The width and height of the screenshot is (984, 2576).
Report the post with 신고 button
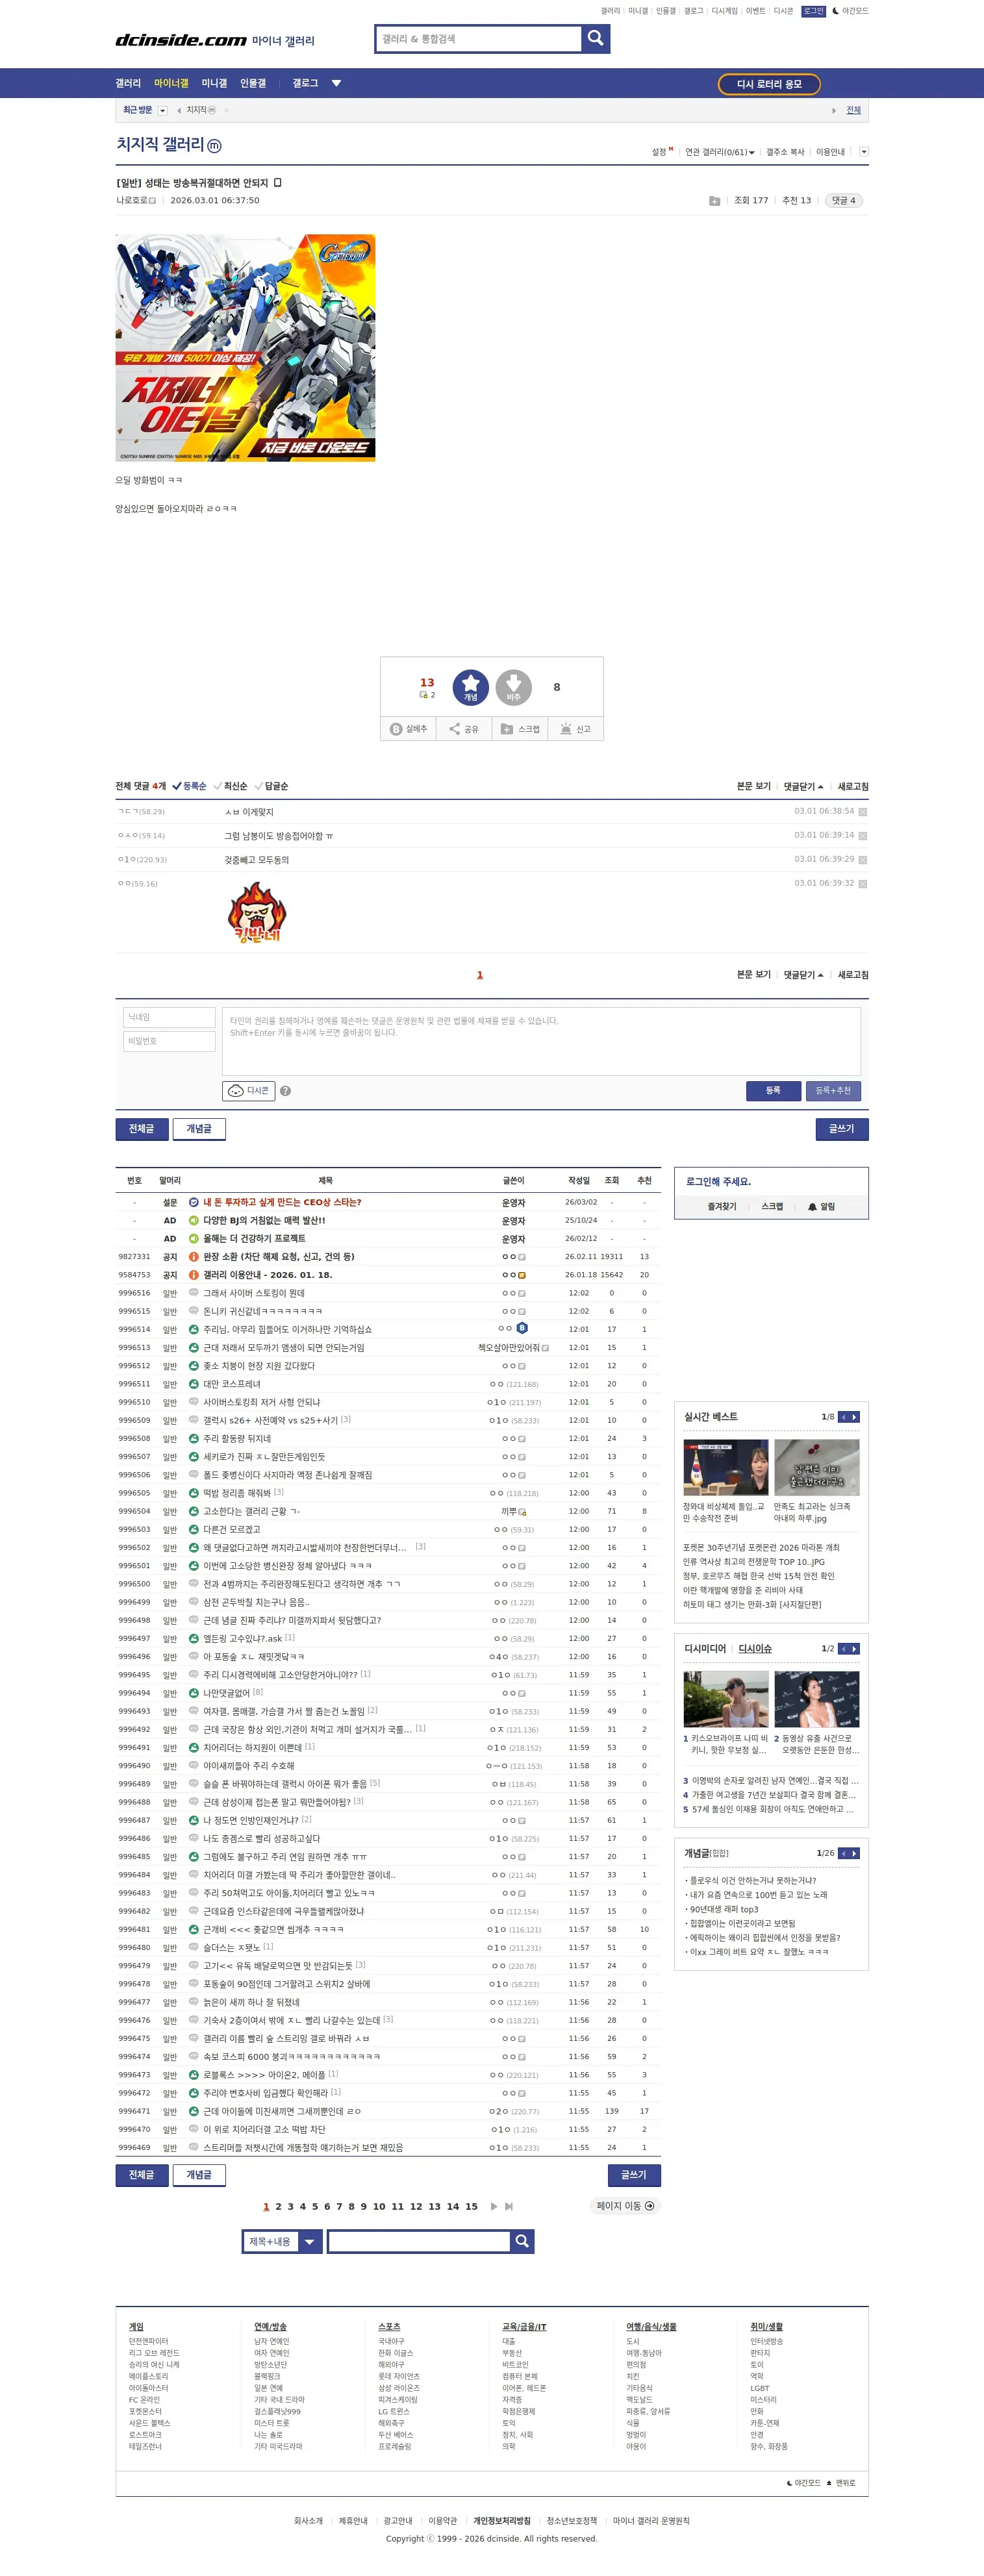[x=575, y=729]
